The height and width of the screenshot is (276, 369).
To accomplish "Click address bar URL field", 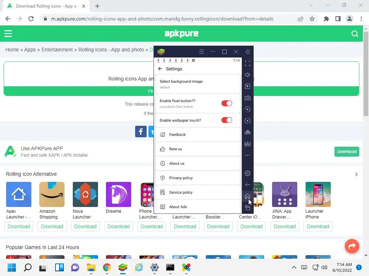I will pos(162,19).
